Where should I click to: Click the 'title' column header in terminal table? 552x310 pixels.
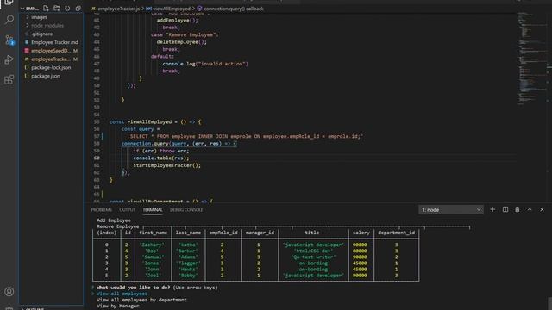tap(312, 232)
